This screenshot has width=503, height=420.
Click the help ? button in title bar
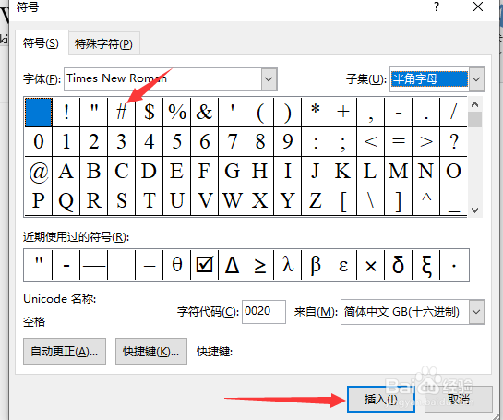(437, 6)
